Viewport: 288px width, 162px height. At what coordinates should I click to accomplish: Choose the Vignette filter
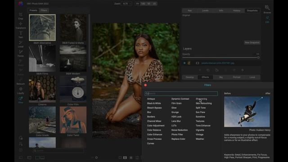[x=200, y=130]
